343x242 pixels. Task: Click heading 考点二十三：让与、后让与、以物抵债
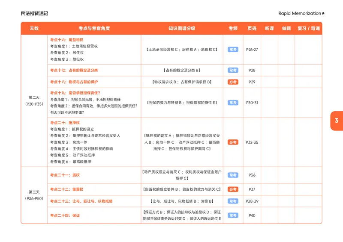click(x=81, y=201)
